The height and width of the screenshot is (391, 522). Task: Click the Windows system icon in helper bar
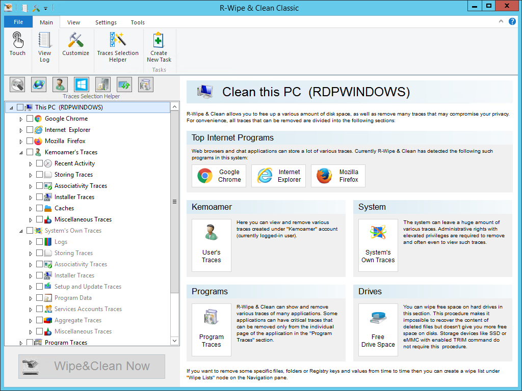pos(82,85)
